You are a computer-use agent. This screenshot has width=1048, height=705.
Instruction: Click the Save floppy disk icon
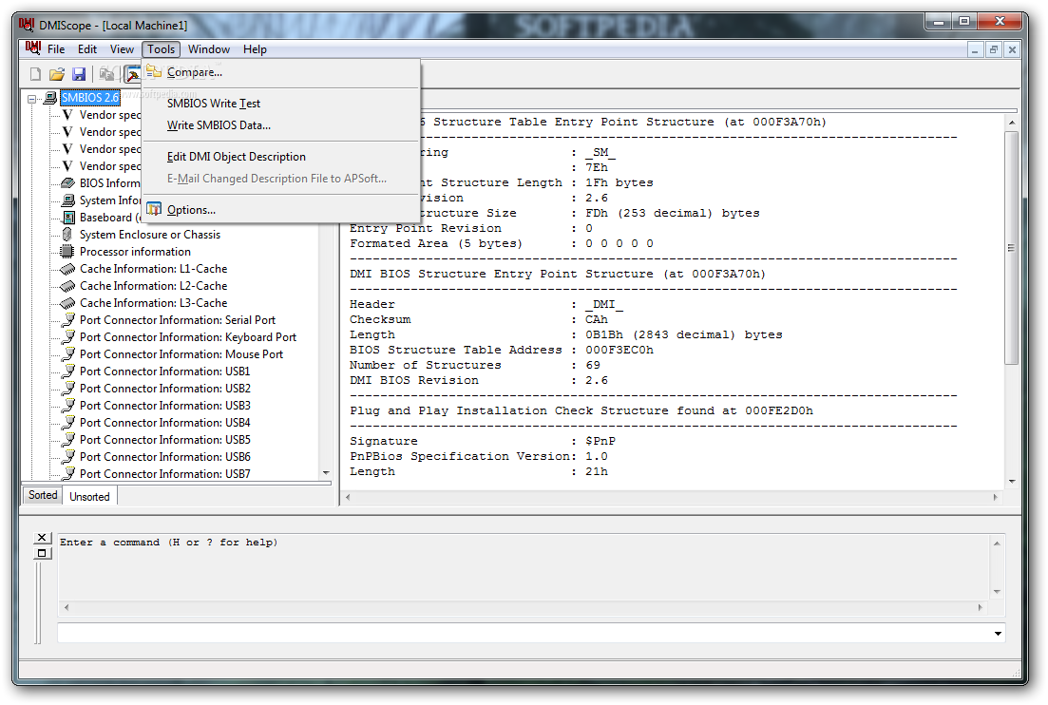click(79, 74)
